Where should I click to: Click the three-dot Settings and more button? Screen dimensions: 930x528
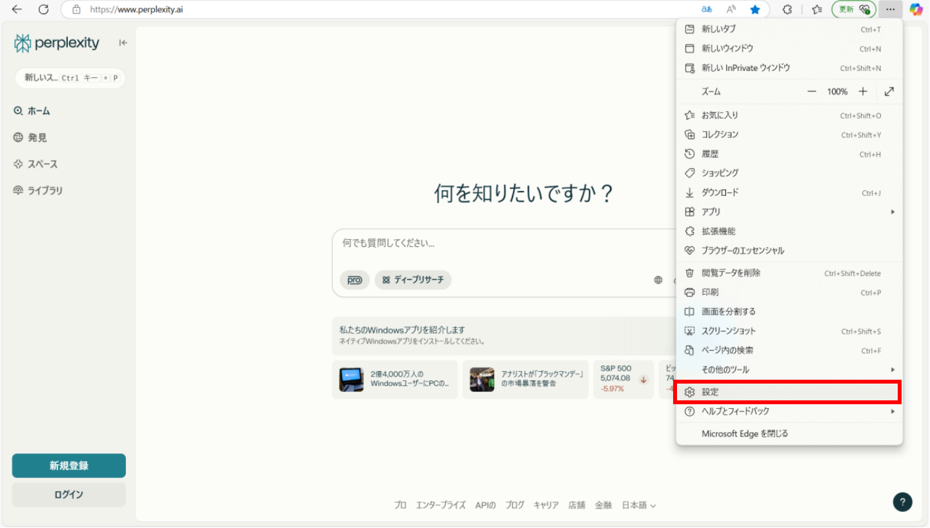[x=891, y=10]
